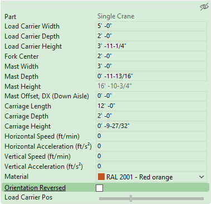Edit the Load Carrier Width field
Image resolution: width=211 pixels, height=204 pixels.
pyautogui.click(x=151, y=26)
